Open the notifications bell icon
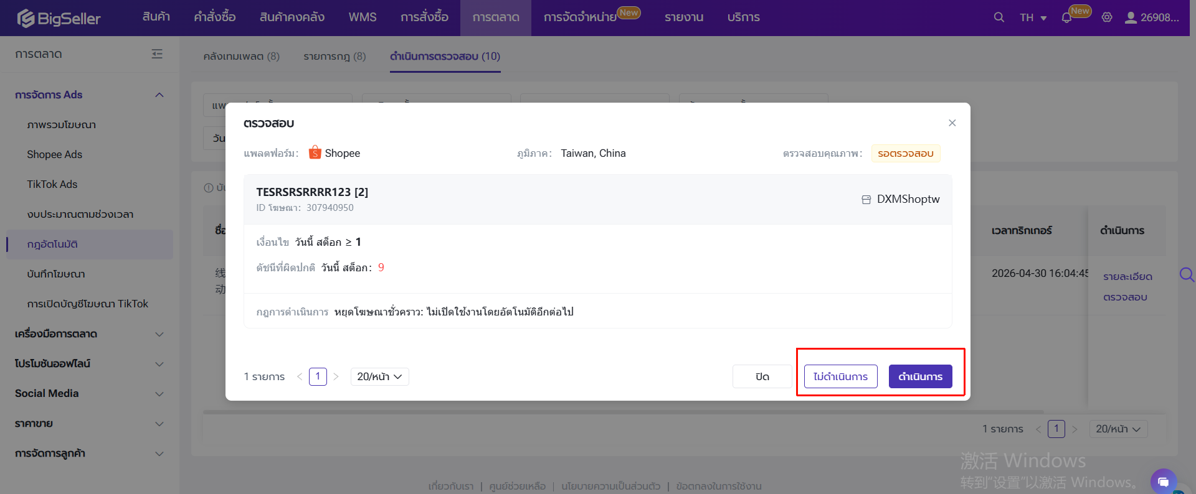Viewport: 1196px width, 494px height. point(1066,17)
